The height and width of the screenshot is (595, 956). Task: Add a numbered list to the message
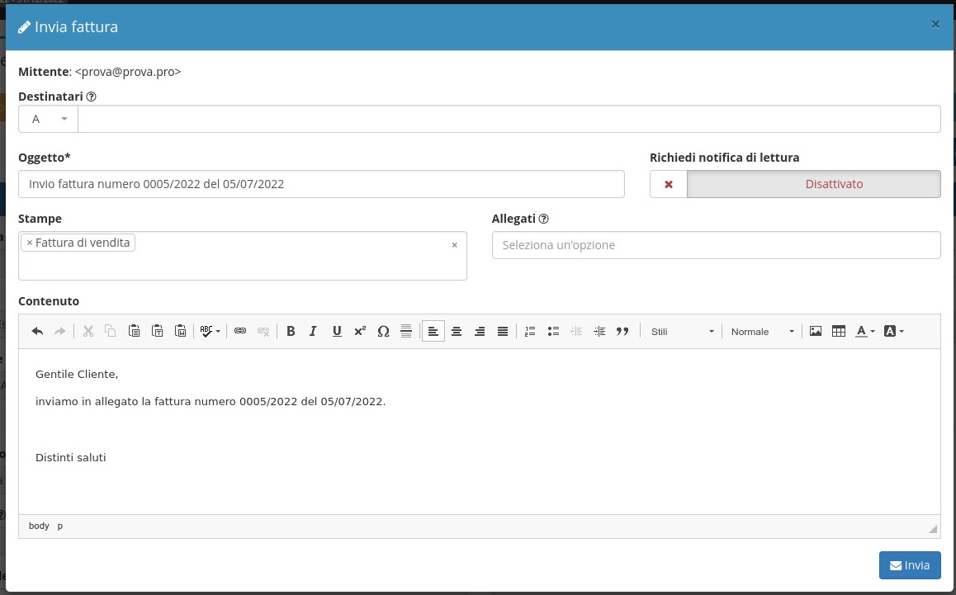(530, 332)
